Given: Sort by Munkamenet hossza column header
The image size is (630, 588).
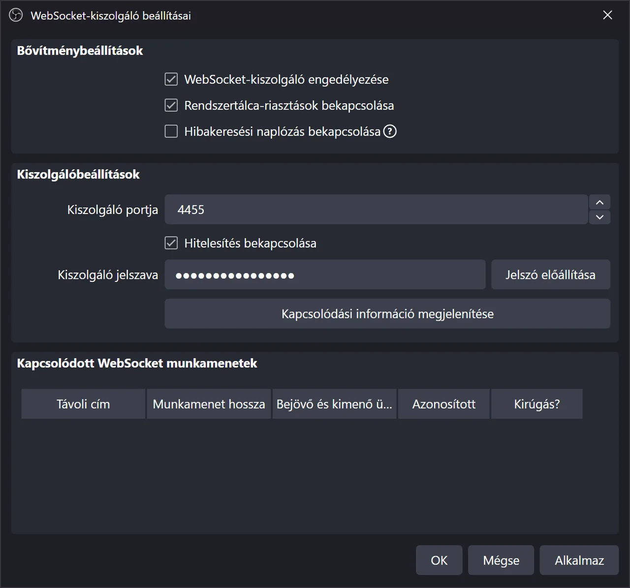Looking at the screenshot, I should point(209,404).
